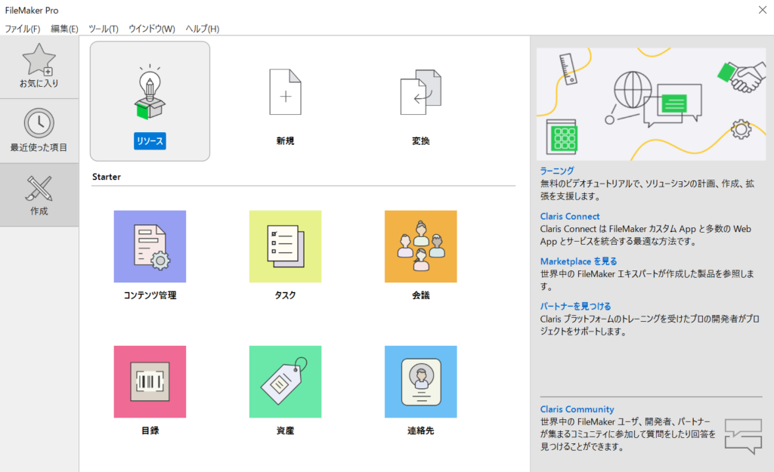Expand the ツール(T) menu

tap(104, 29)
